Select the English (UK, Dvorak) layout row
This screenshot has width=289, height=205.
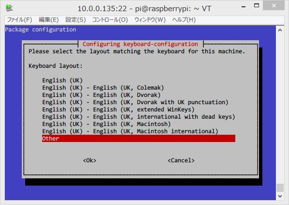pos(101,95)
